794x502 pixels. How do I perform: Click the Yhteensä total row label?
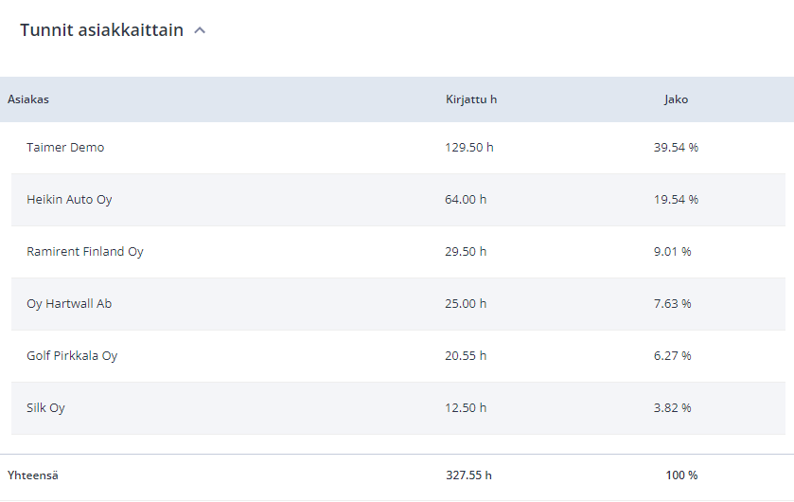pyautogui.click(x=33, y=475)
